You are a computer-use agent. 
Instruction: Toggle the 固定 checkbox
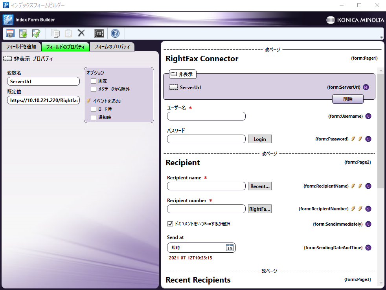tap(93, 81)
